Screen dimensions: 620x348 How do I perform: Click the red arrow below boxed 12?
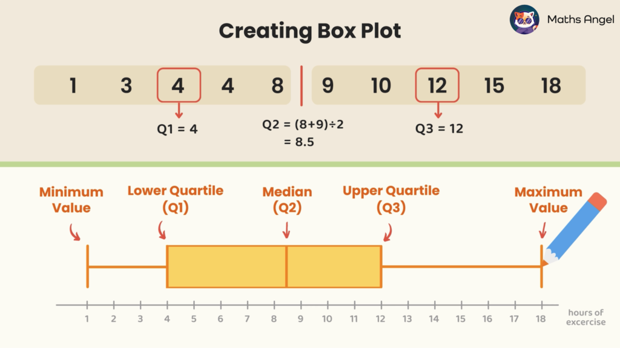pos(438,110)
